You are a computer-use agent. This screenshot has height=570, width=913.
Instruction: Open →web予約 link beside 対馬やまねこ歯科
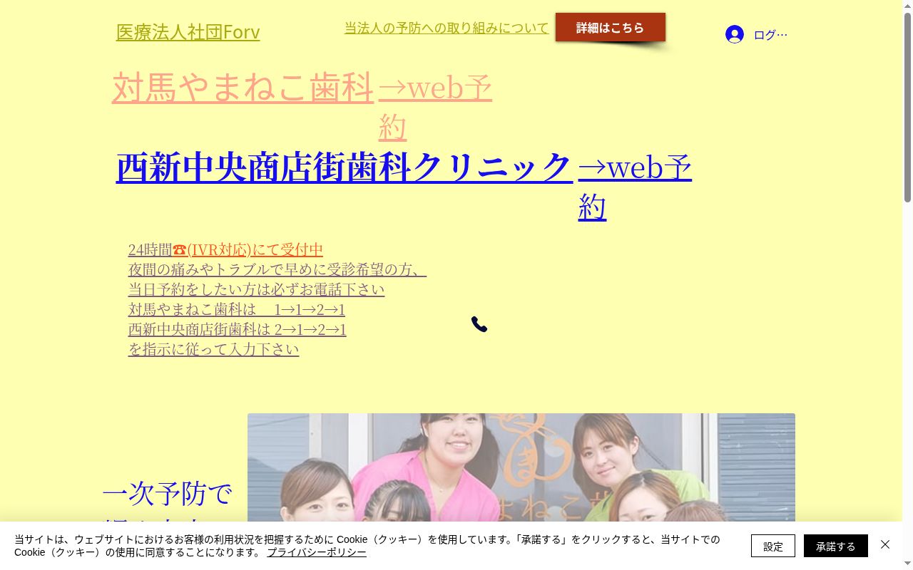[435, 107]
